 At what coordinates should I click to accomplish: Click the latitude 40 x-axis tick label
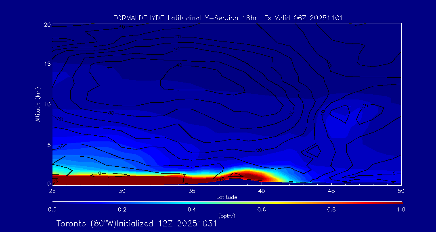pos(262,190)
